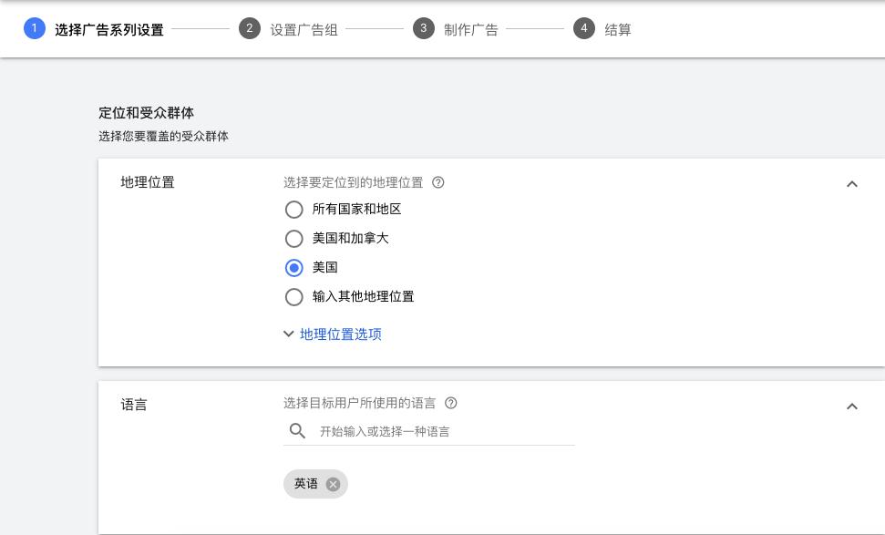Viewport: 885px width, 535px height.
Task: Open the 地理位置选项 blue link
Action: (341, 334)
